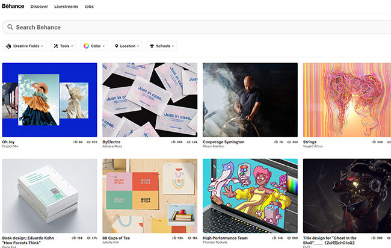Focus the Search Behance field
This screenshot has width=391, height=248.
coord(197,27)
